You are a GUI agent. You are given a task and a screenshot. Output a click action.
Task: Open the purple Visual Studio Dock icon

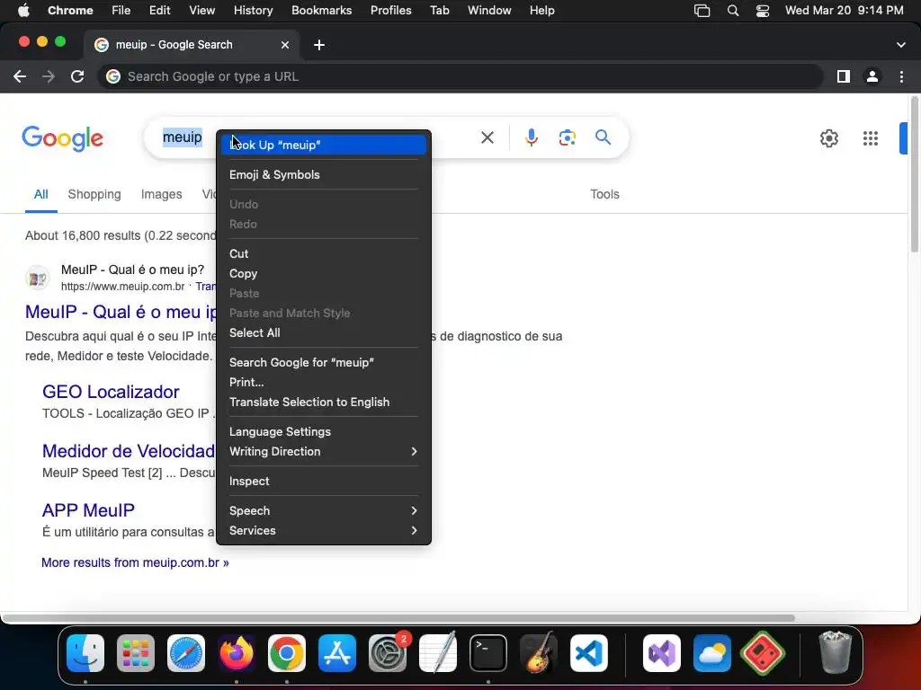click(x=662, y=653)
